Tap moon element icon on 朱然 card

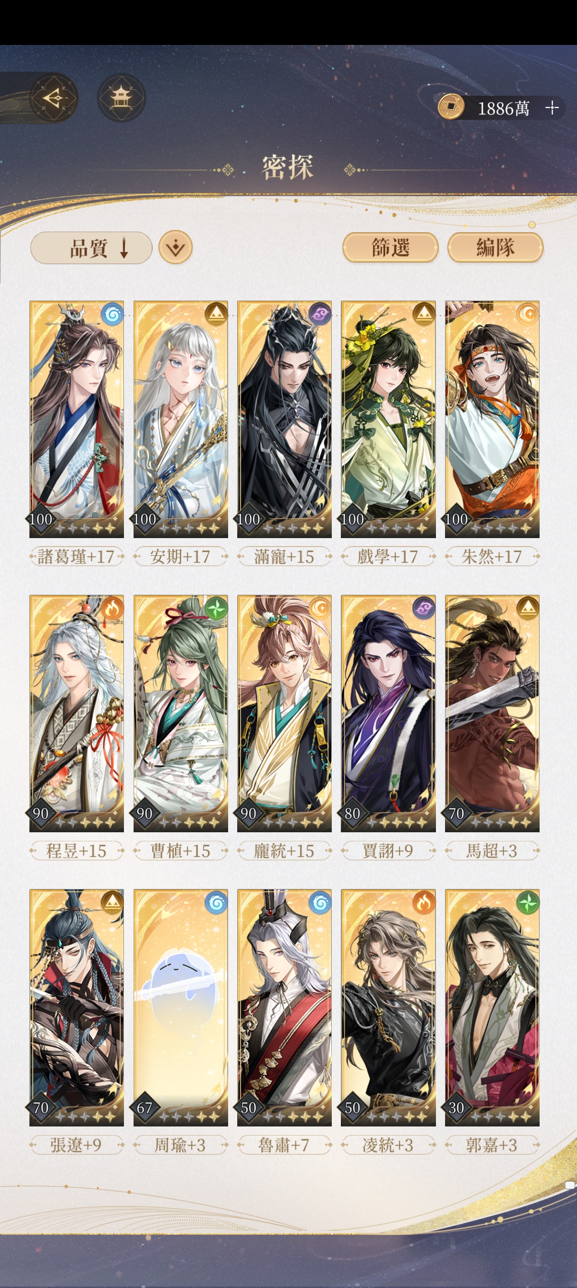point(527,315)
